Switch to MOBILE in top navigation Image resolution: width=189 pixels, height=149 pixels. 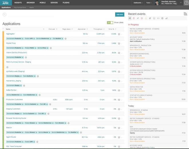(x=43, y=3)
